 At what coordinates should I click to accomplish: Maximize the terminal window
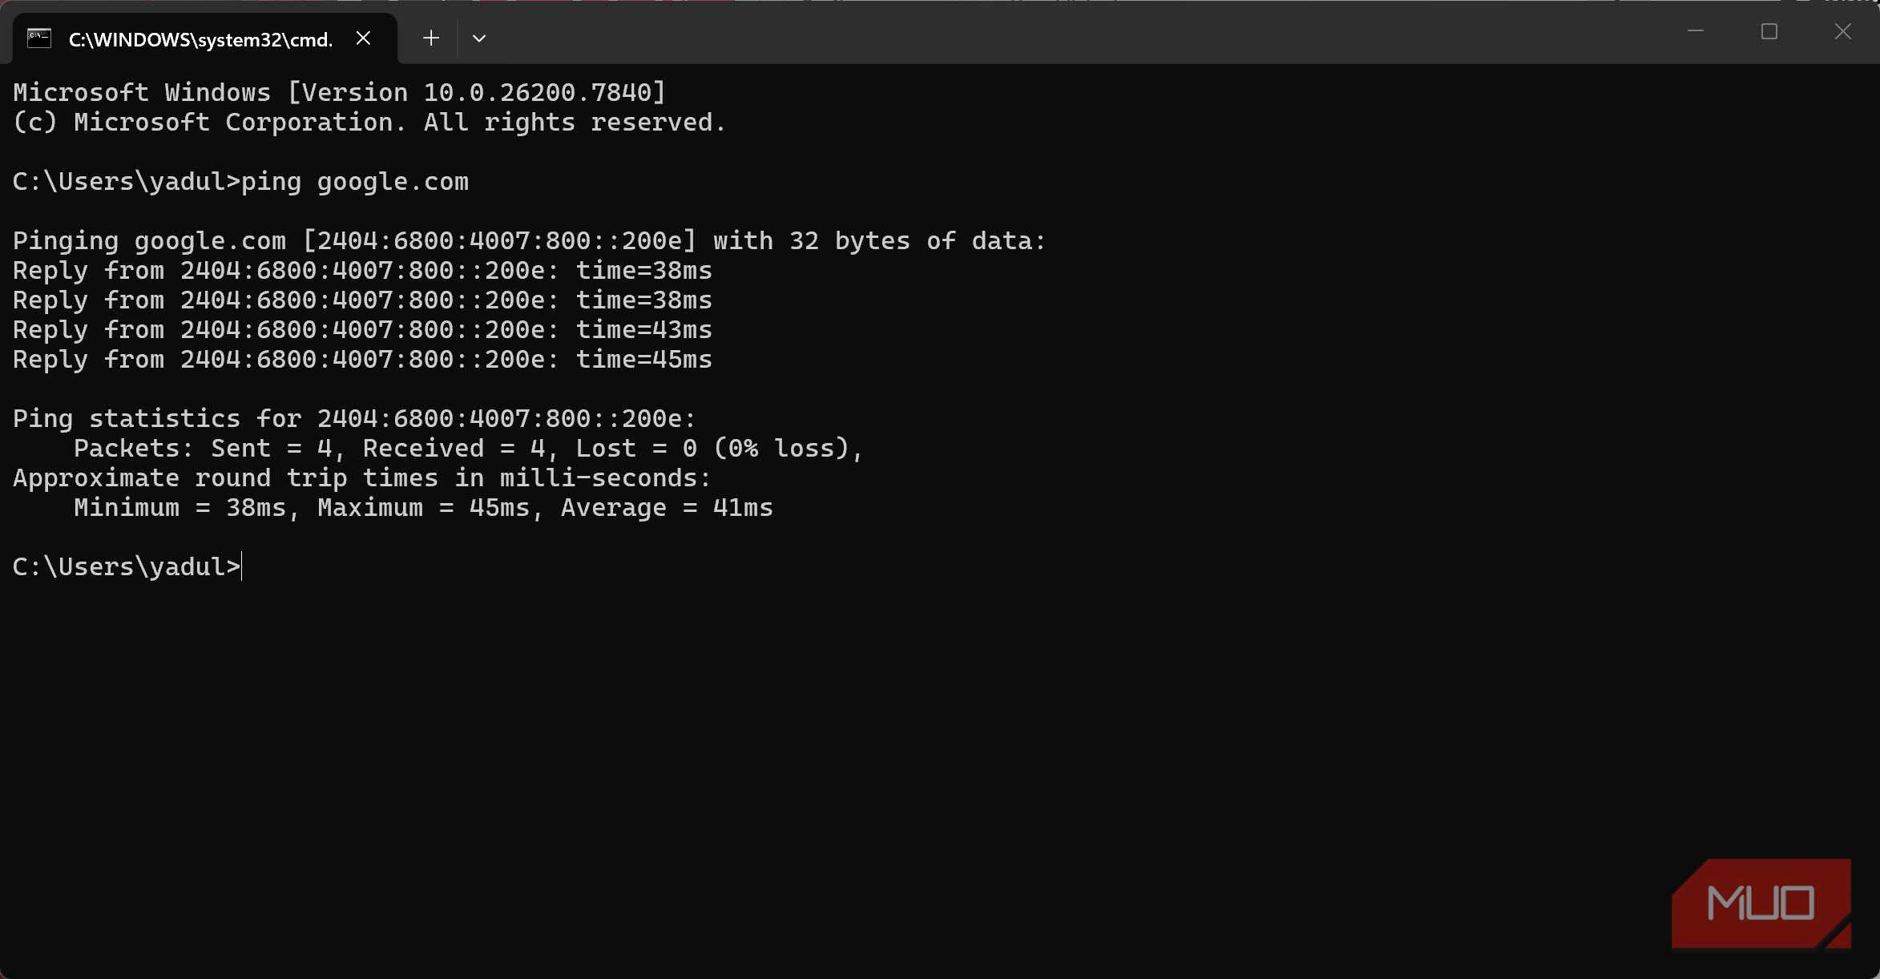[x=1769, y=31]
